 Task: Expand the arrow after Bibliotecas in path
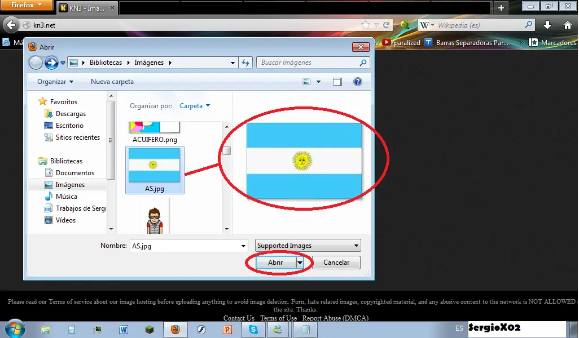(x=128, y=63)
